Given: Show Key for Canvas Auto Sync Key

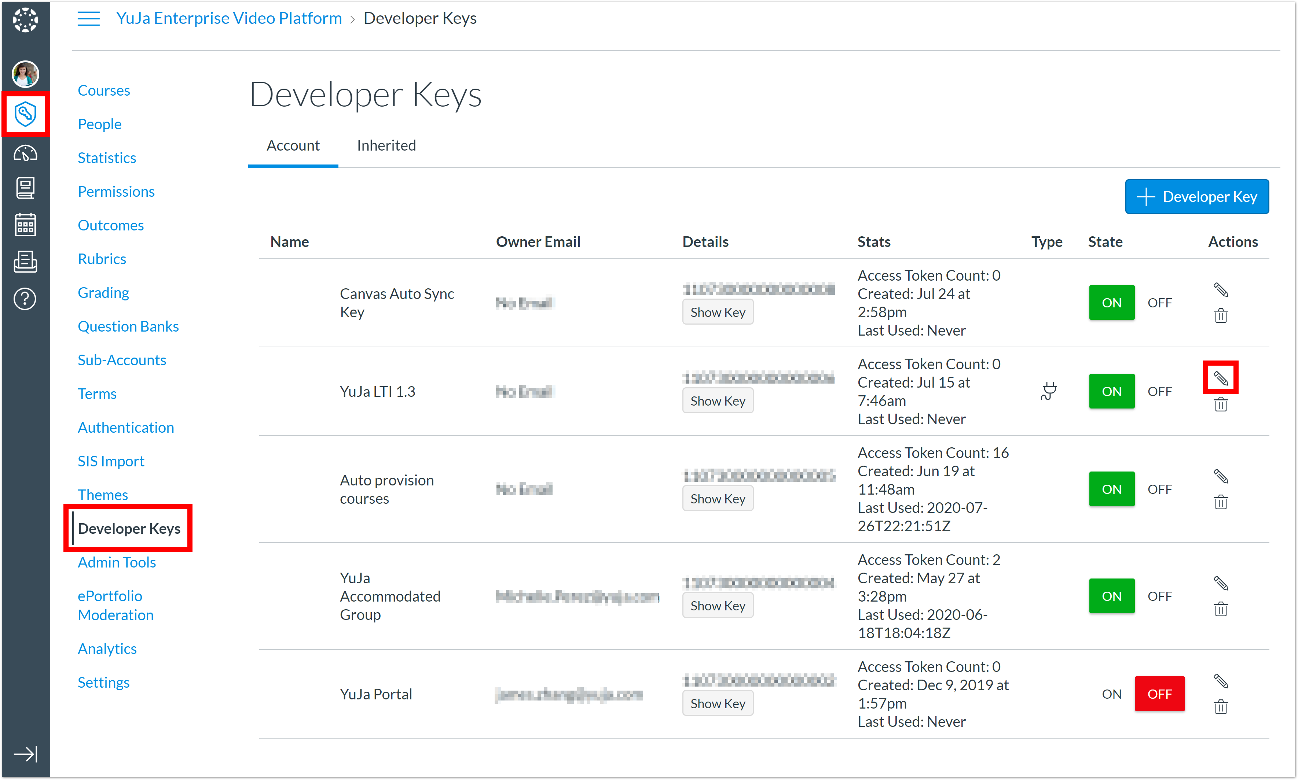Looking at the screenshot, I should pyautogui.click(x=717, y=312).
